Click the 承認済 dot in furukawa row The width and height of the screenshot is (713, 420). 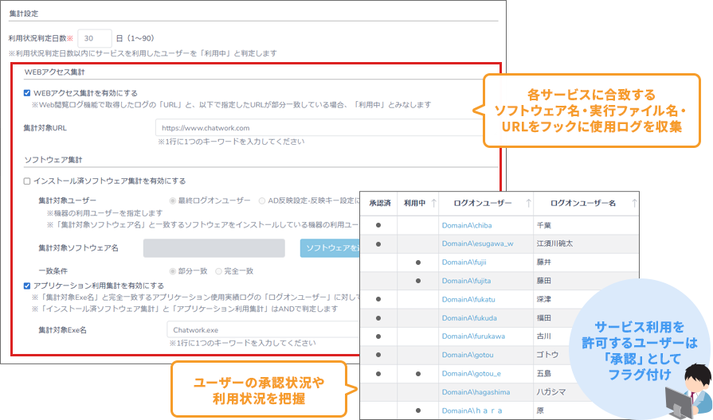pyautogui.click(x=378, y=337)
